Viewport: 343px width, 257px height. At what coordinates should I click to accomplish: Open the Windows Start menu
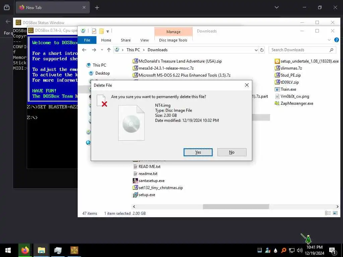[8, 250]
